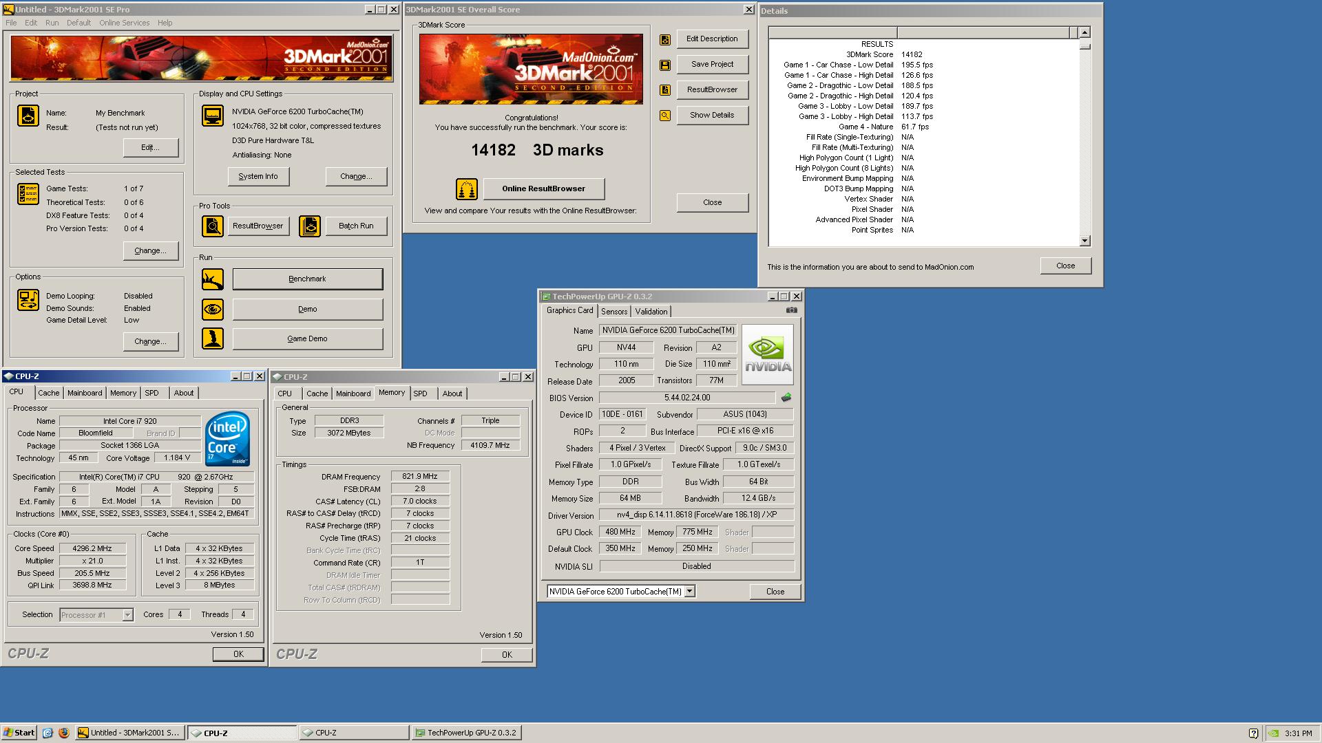This screenshot has width=1322, height=743.
Task: Click the Display and CPU monitor icon
Action: point(213,116)
